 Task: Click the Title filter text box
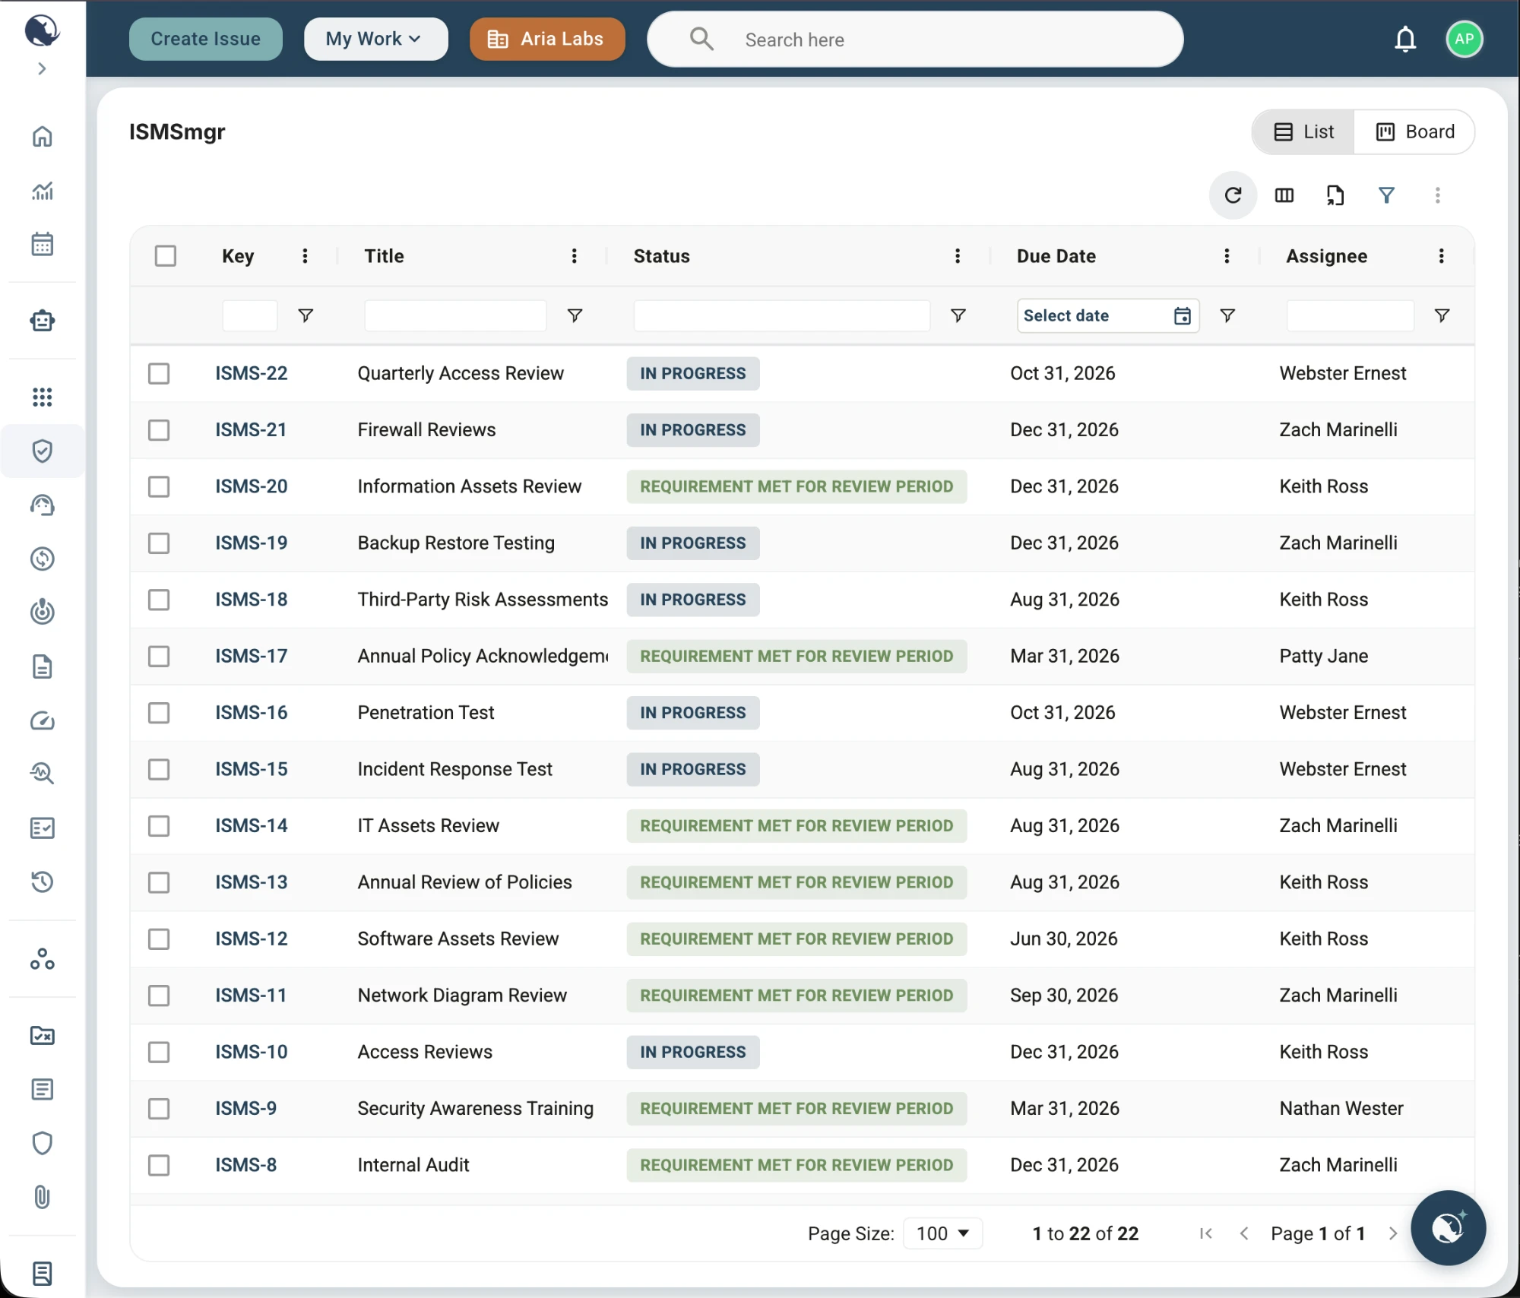pyautogui.click(x=455, y=315)
